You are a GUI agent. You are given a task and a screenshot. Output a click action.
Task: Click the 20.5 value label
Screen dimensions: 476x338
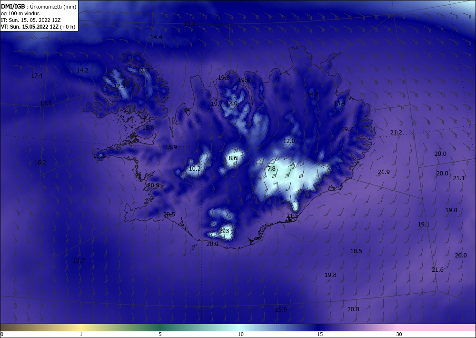169,215
